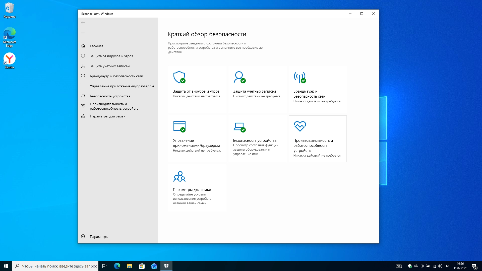The image size is (482, 271).
Task: Open Управление приложениями/браузером in sidebar
Action: click(x=122, y=86)
